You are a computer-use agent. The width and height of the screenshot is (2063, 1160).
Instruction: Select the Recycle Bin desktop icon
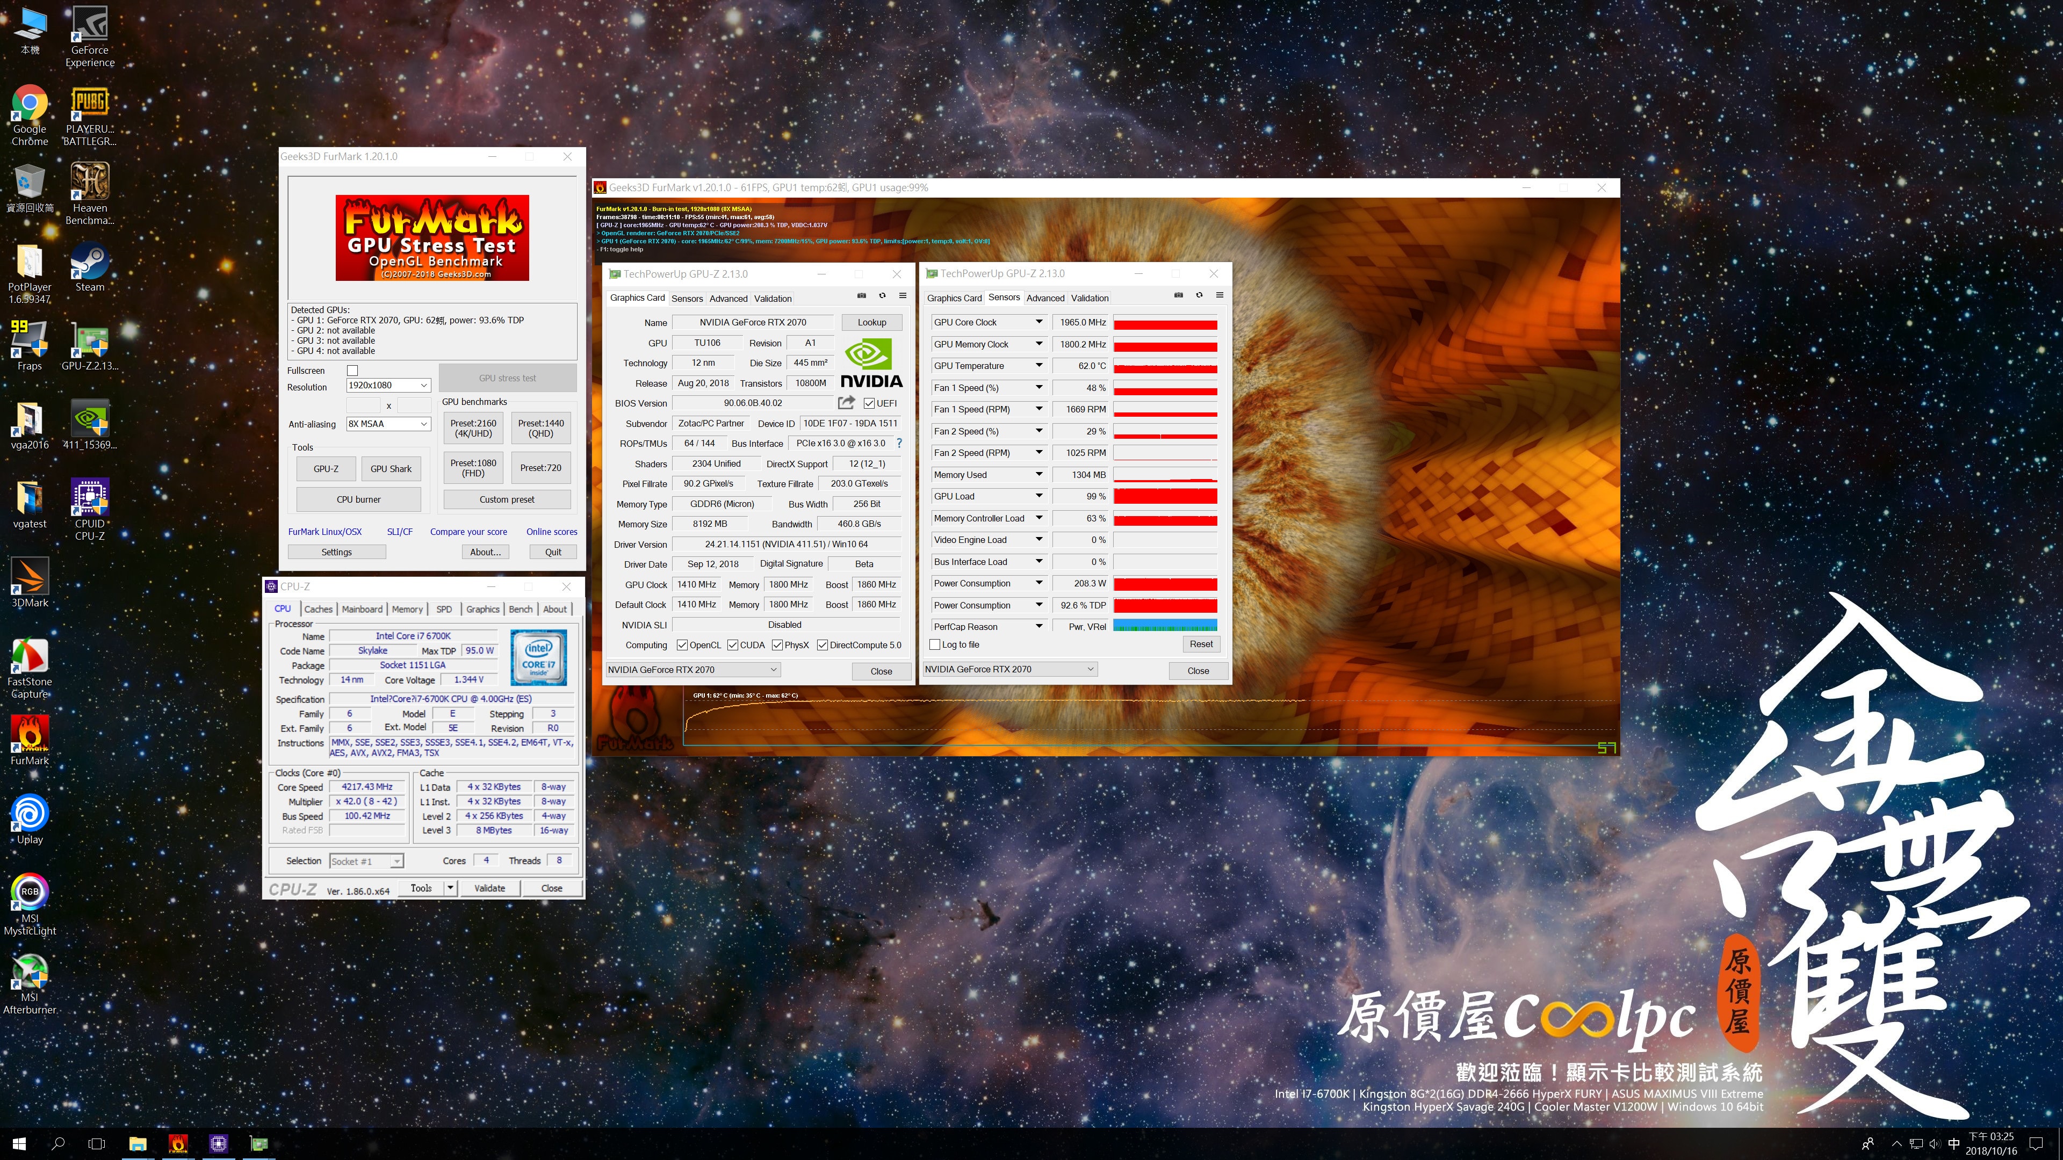coord(30,188)
